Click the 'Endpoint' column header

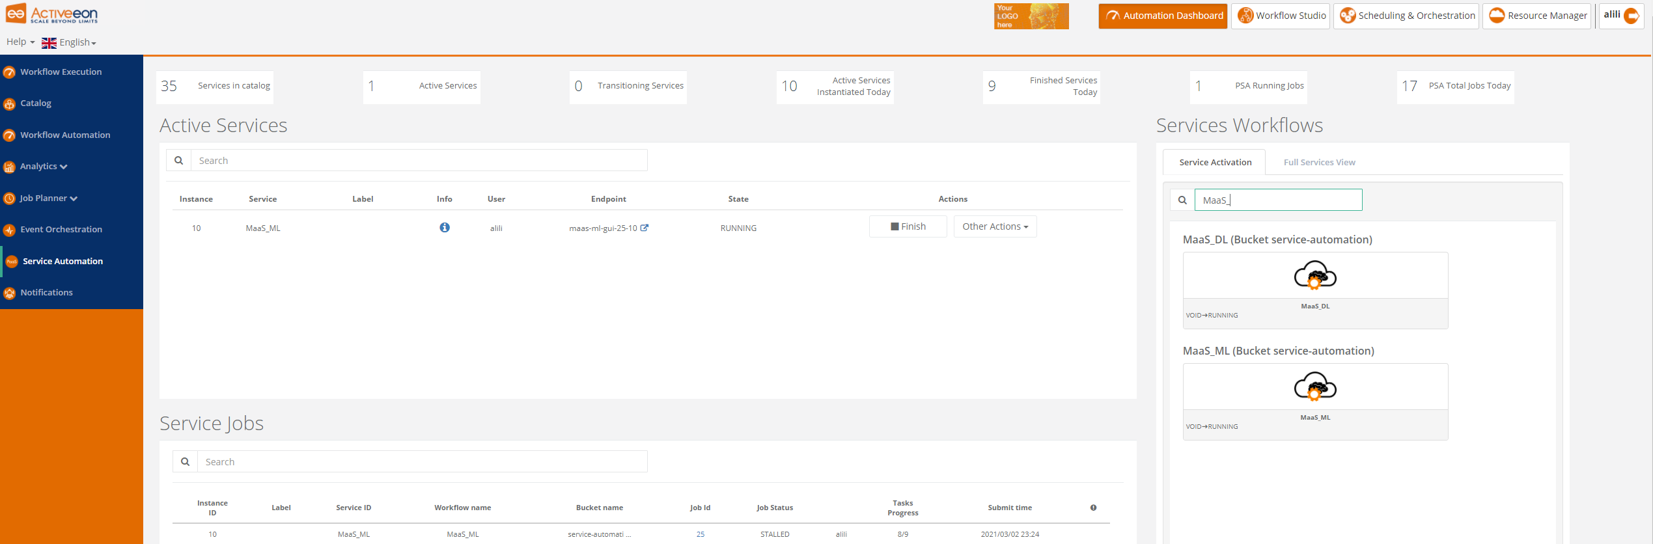click(x=608, y=199)
